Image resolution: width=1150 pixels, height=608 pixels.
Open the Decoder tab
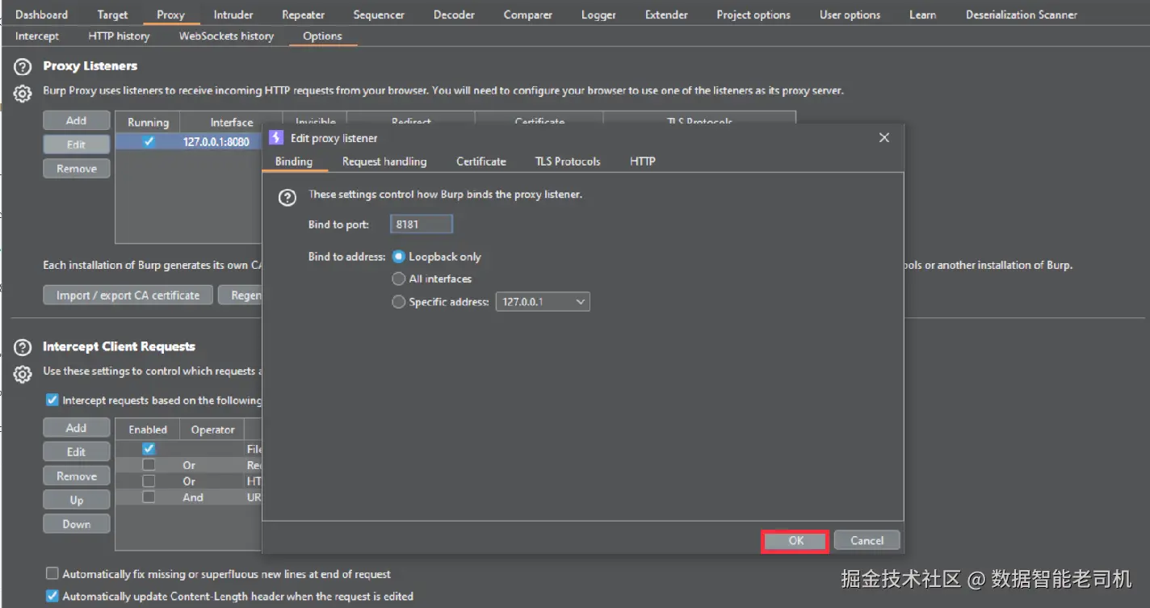[454, 15]
